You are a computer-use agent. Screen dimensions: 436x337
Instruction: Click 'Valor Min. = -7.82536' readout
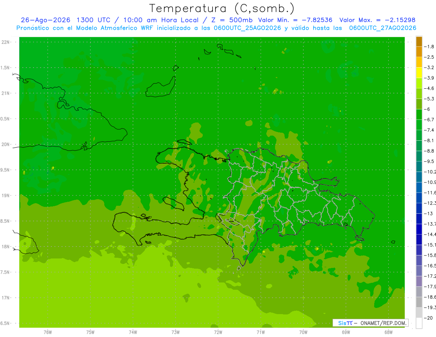click(x=295, y=20)
